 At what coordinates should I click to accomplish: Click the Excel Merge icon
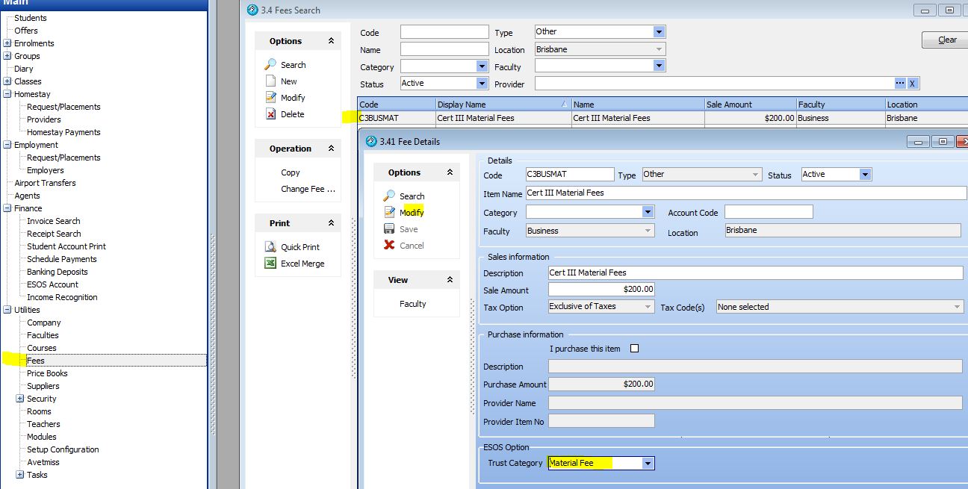pos(271,264)
